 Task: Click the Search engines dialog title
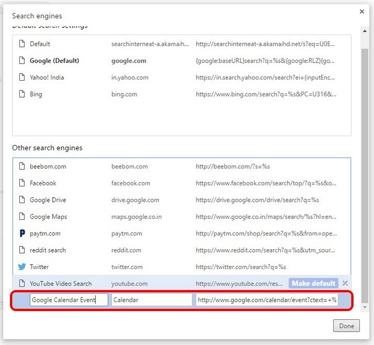tap(37, 16)
